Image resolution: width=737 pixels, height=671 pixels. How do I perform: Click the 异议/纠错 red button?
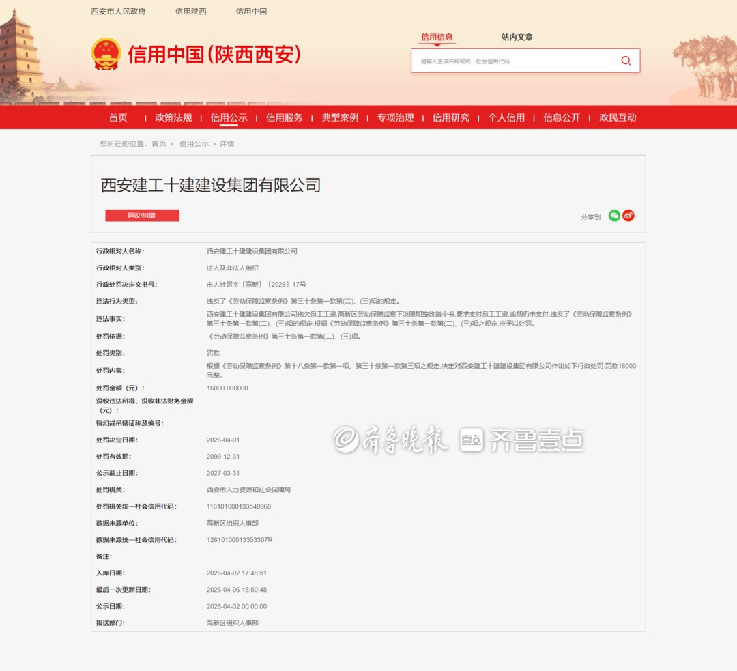tap(142, 216)
